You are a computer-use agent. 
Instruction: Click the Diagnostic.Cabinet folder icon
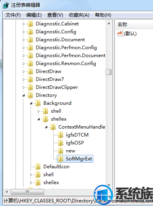[30, 24]
